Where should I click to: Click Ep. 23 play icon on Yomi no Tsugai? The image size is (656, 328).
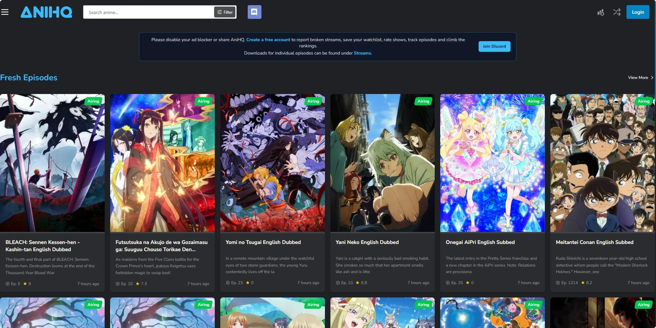[228, 283]
